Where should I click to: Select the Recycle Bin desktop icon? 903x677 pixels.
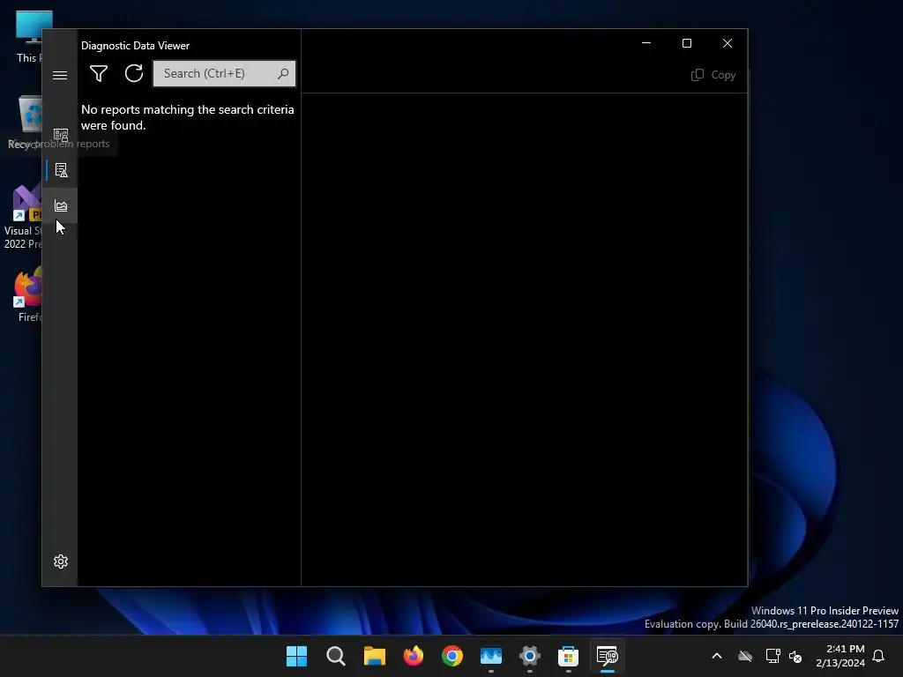pyautogui.click(x=25, y=122)
